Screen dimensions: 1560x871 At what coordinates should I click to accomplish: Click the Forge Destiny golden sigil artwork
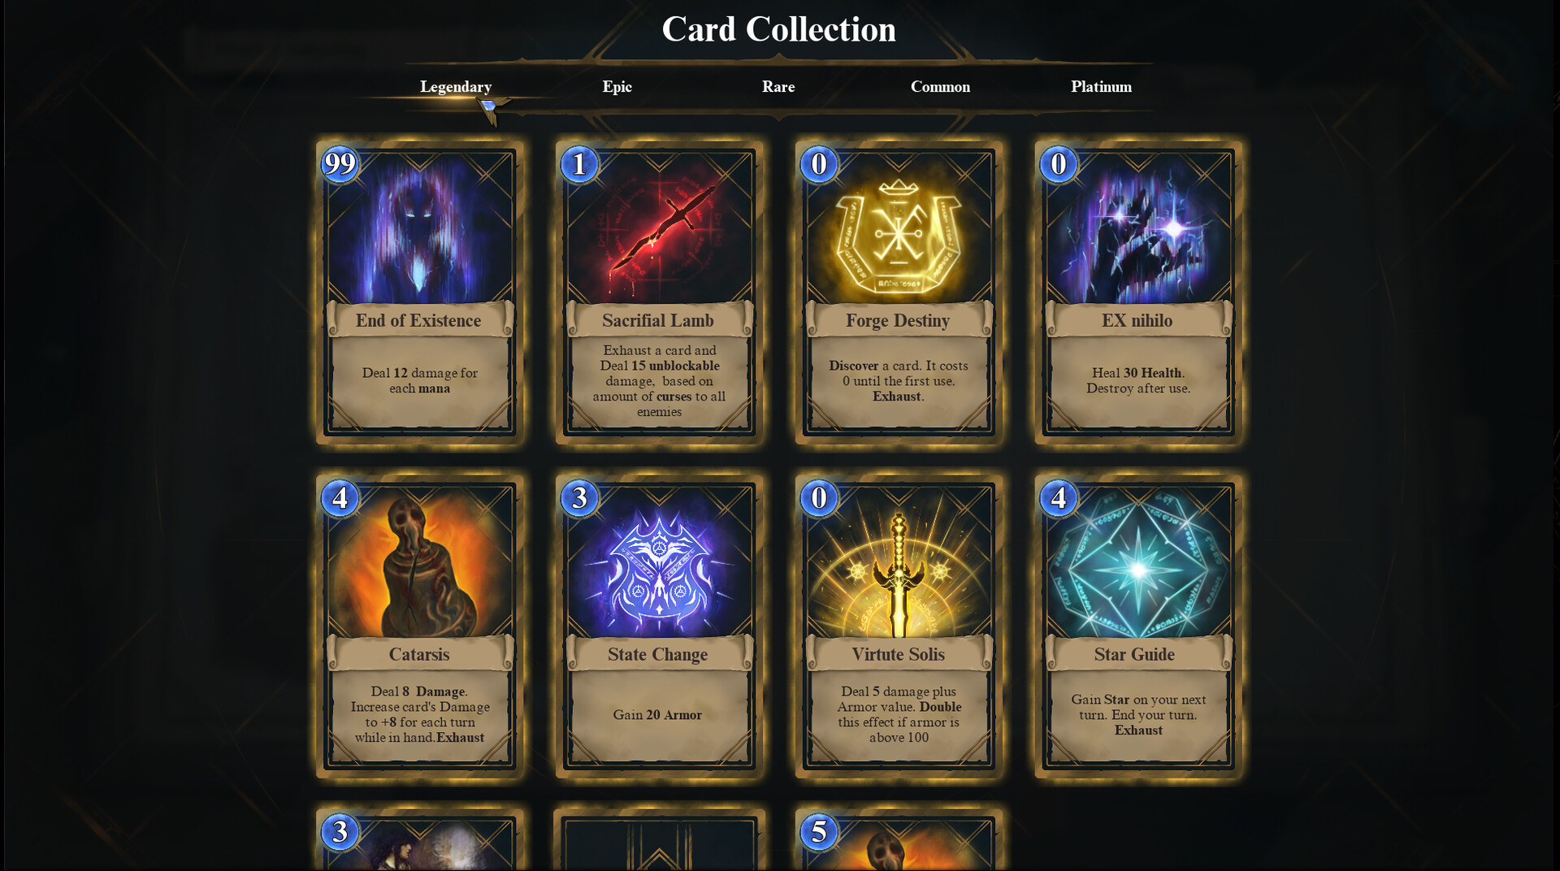899,228
